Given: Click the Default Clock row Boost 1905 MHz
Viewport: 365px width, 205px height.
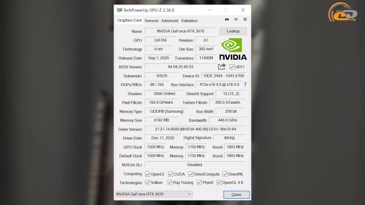Looking at the screenshot, I should [235, 155].
